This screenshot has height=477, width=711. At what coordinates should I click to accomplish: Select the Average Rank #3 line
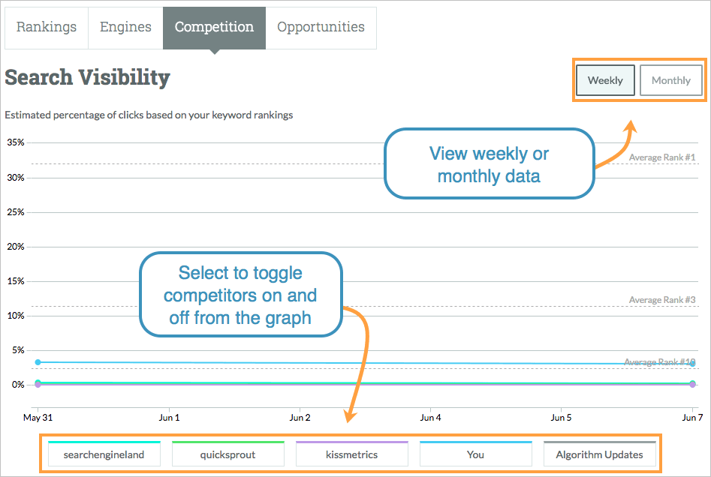pos(661,299)
